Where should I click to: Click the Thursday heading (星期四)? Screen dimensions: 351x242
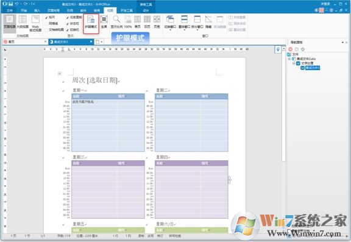[x=162, y=157]
